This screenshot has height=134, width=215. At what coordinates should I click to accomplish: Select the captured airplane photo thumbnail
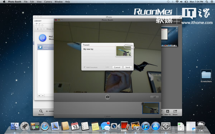(x=151, y=108)
